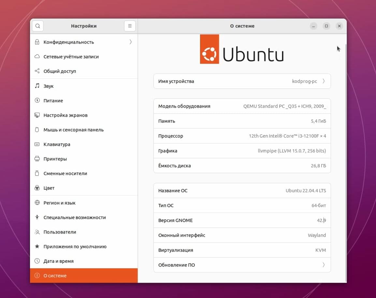
Task: Click the 5,4 ГиБ memory value
Action: pyautogui.click(x=318, y=121)
